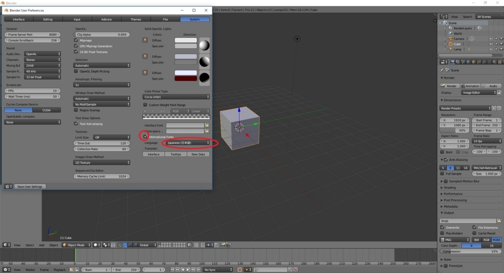504x273 pixels.
Task: Switch to the File preferences tab
Action: (165, 19)
